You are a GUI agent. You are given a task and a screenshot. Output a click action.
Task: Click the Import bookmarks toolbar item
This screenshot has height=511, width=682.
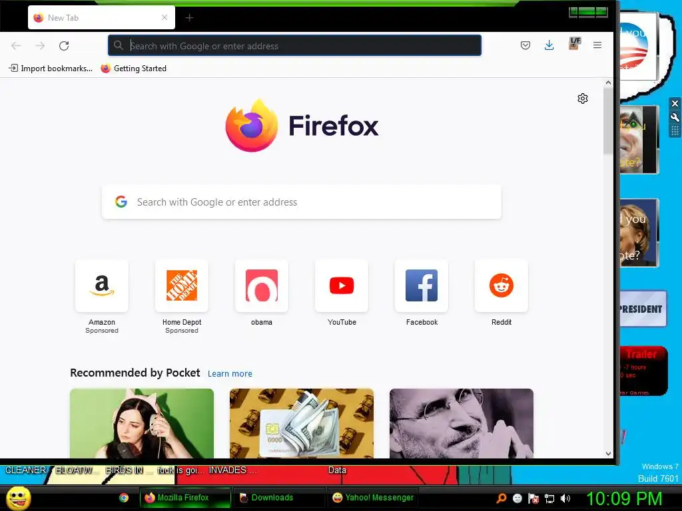click(51, 69)
